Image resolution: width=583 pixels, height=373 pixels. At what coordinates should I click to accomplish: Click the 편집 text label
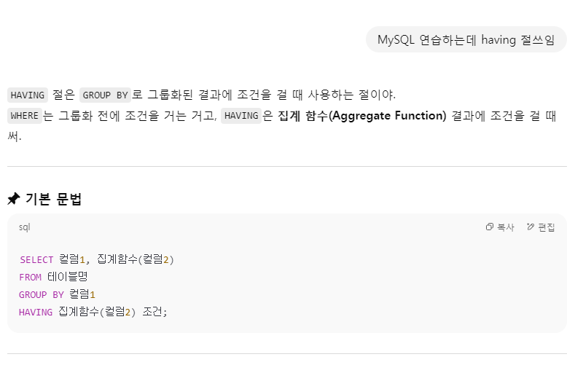tap(547, 227)
